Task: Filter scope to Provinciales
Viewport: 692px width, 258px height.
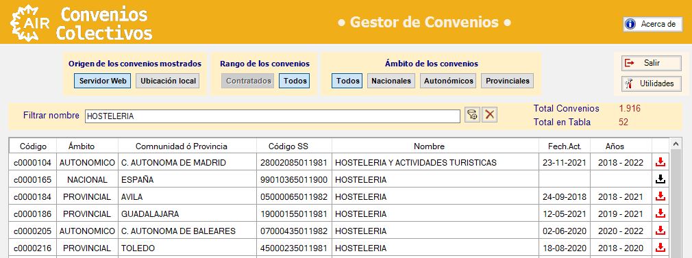Action: point(507,81)
